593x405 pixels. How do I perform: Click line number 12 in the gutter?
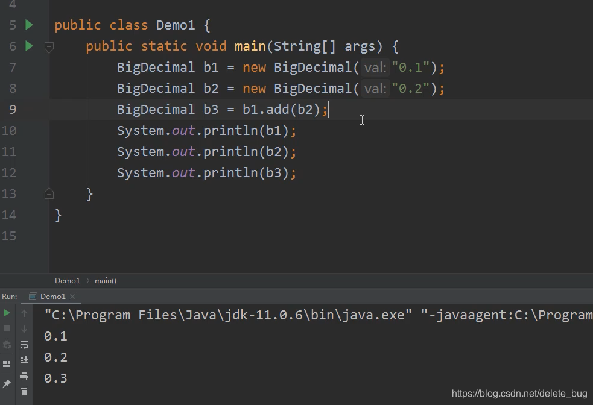[x=9, y=173]
